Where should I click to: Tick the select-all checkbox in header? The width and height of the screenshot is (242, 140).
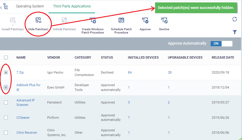pyautogui.click(x=6, y=57)
